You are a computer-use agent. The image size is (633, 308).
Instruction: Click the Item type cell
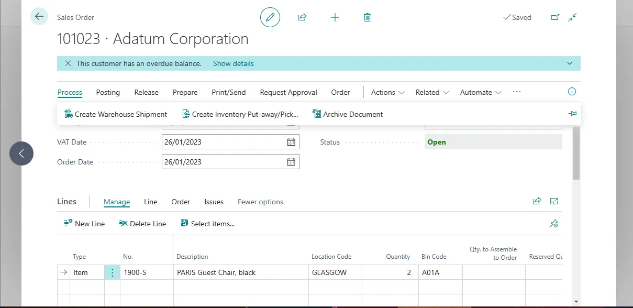coord(87,272)
